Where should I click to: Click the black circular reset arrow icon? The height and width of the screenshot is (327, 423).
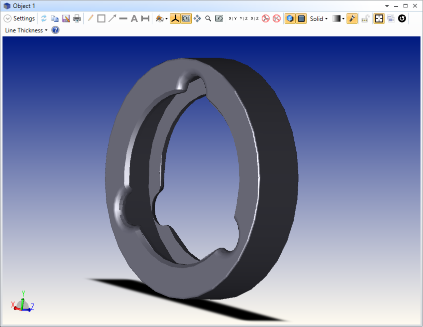[x=402, y=19]
